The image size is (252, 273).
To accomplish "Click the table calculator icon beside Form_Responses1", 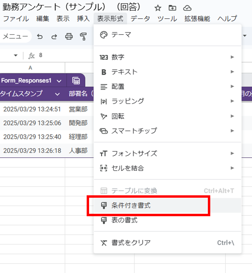I will (76, 81).
